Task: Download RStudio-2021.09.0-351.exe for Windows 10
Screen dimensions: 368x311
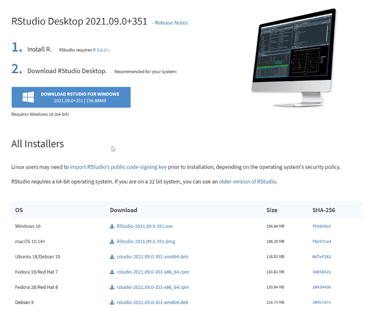Action: 145,226
